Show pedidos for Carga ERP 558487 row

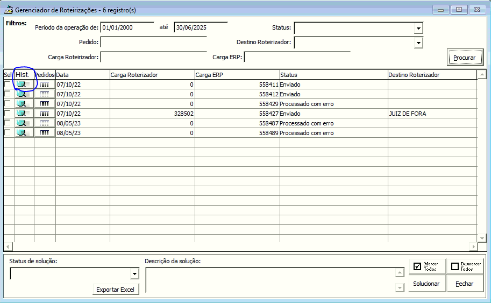[x=45, y=123]
